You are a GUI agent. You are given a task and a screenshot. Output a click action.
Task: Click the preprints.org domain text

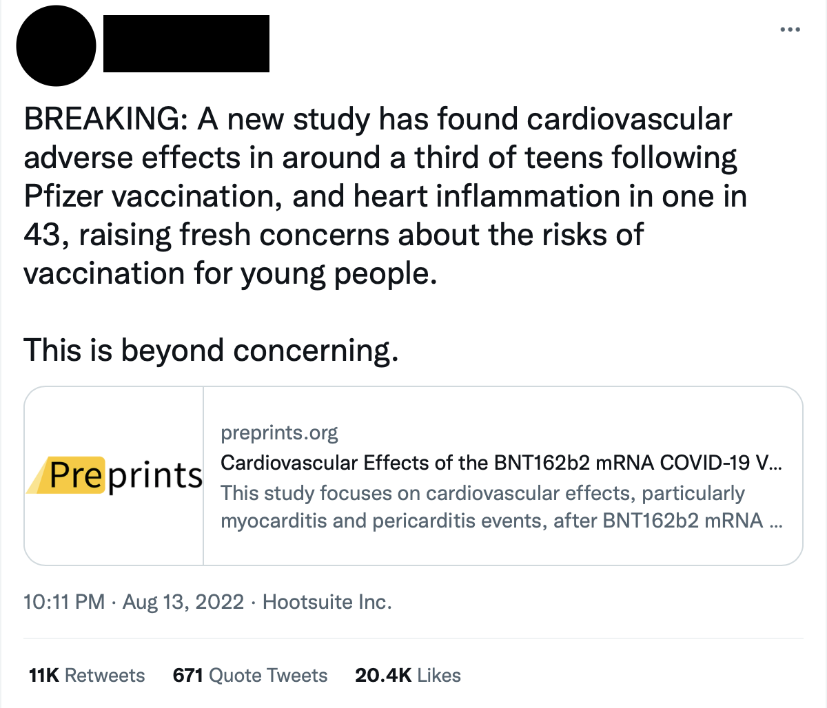click(279, 433)
